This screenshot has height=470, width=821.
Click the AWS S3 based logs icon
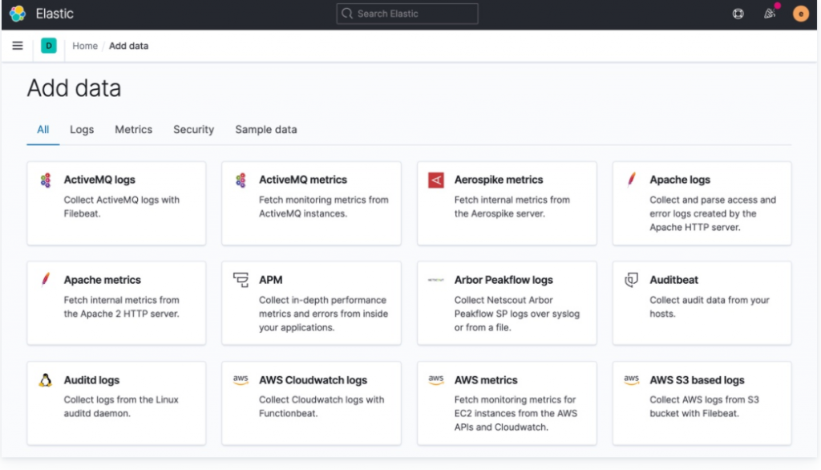[632, 379]
